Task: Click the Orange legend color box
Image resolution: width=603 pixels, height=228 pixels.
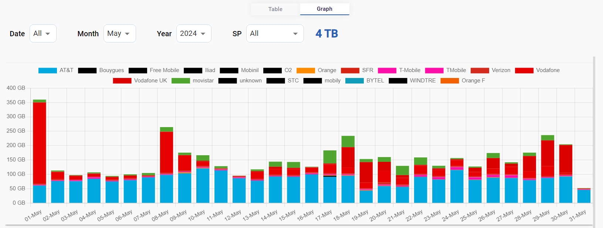Action: pyautogui.click(x=305, y=71)
